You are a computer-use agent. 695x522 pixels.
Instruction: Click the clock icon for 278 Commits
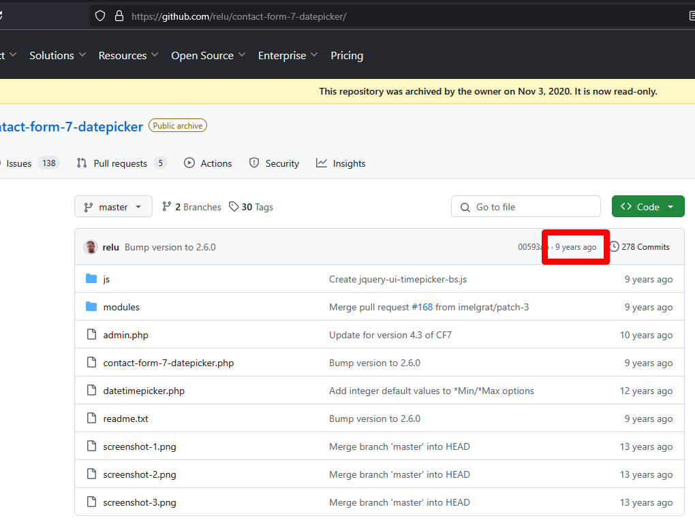[614, 247]
